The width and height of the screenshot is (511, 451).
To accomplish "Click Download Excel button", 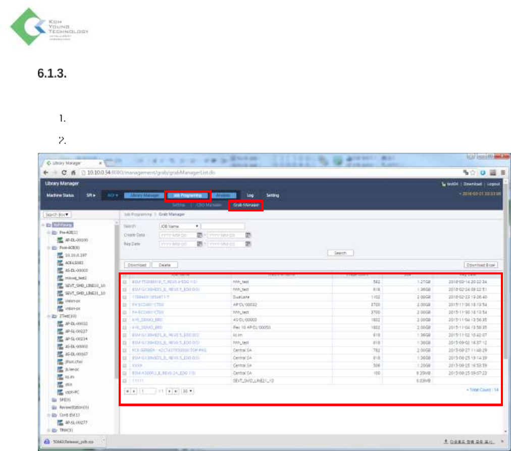I will click(x=481, y=265).
